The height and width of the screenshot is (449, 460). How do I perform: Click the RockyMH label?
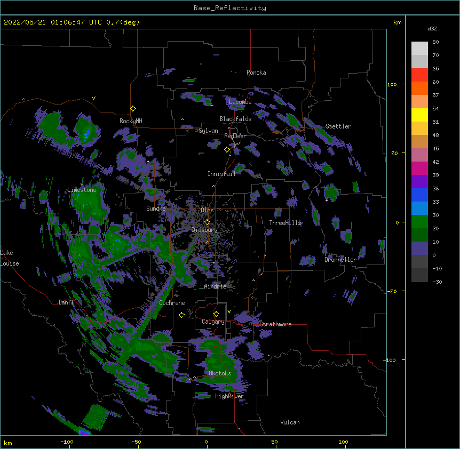[x=131, y=121]
